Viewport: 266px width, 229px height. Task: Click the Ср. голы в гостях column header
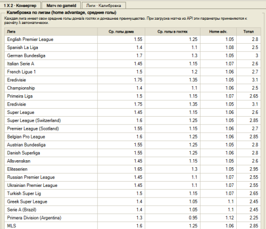[x=172, y=31]
